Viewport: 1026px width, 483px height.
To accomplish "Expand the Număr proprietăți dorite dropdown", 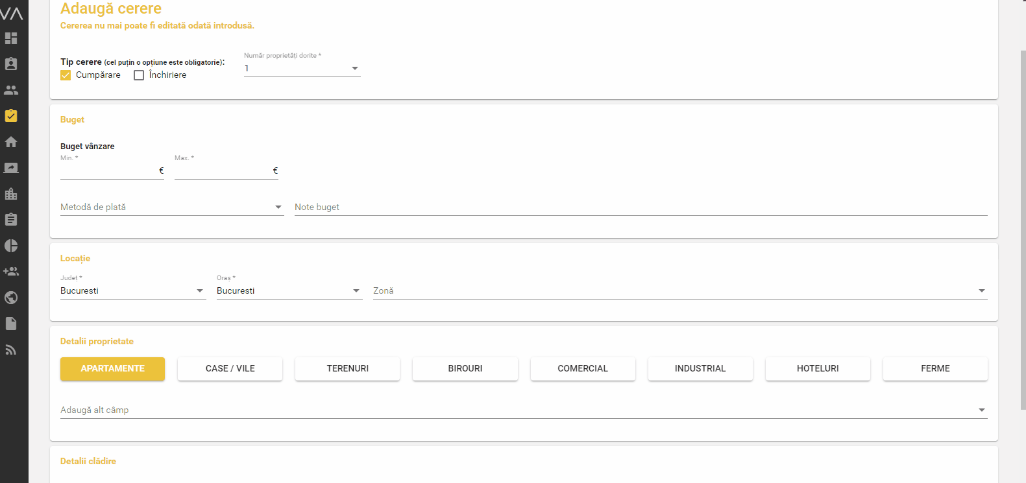I will 302,68.
